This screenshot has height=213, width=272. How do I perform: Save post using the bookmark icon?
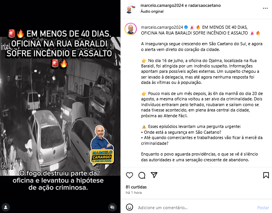[266, 175]
